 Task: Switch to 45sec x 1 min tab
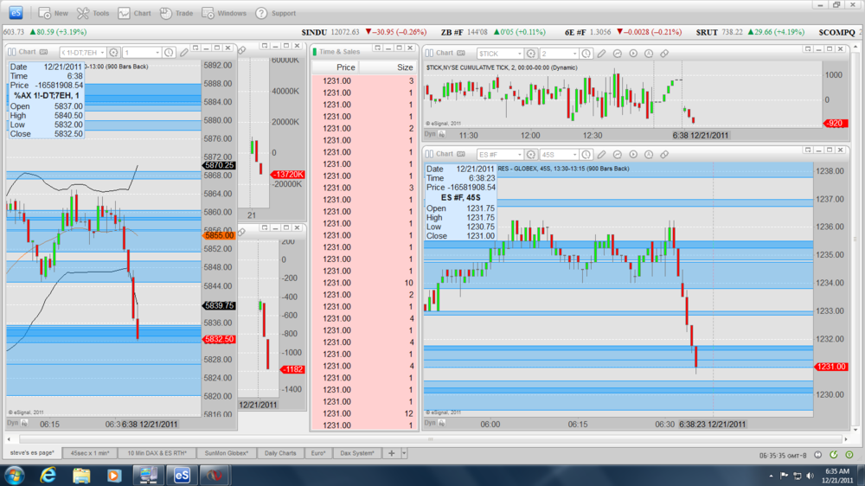coord(90,453)
